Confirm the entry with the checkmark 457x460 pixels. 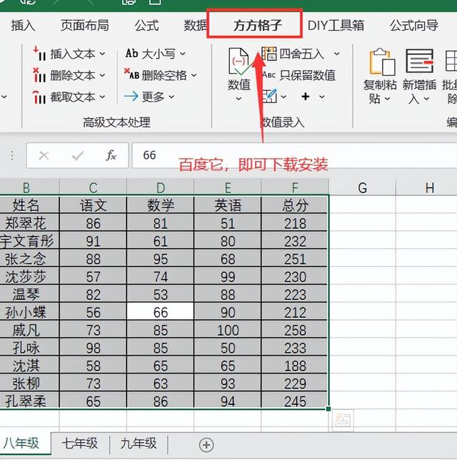(78, 155)
